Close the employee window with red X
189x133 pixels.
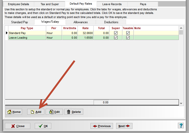pyautogui.click(x=18, y=126)
